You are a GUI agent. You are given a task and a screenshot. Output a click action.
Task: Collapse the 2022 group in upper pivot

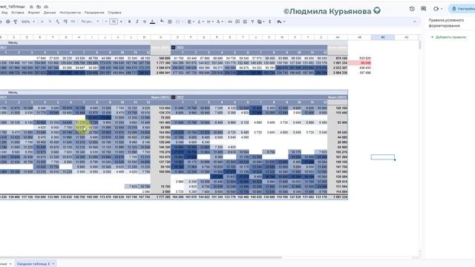coord(173,47)
